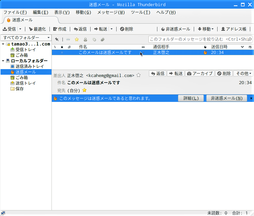Open the ヘルプ(H) menu

[166, 12]
